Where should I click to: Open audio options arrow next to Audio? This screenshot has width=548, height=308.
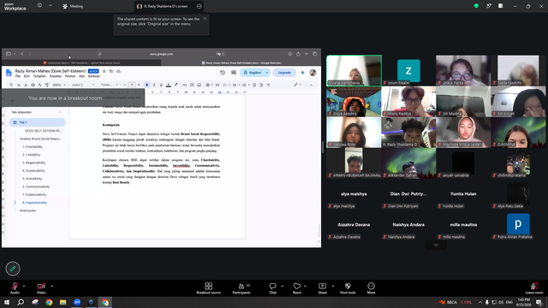pos(24,286)
